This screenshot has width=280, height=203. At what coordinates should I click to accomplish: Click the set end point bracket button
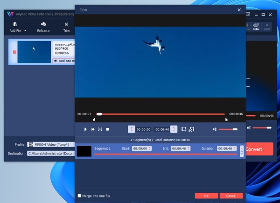coord(174,129)
